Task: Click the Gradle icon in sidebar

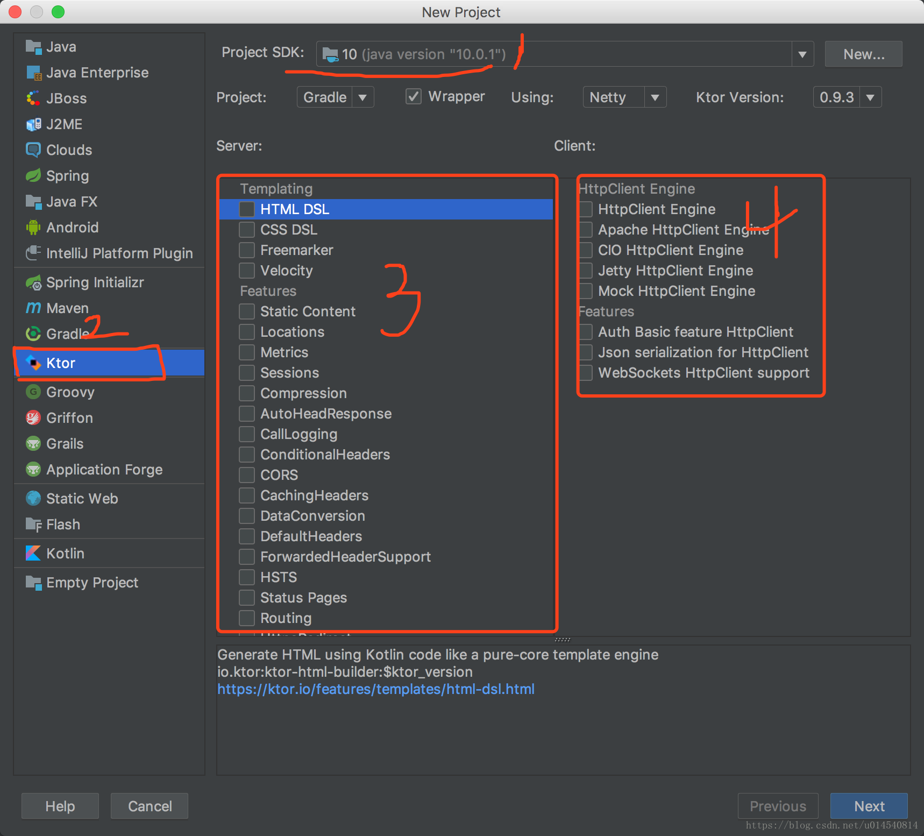Action: [x=33, y=334]
